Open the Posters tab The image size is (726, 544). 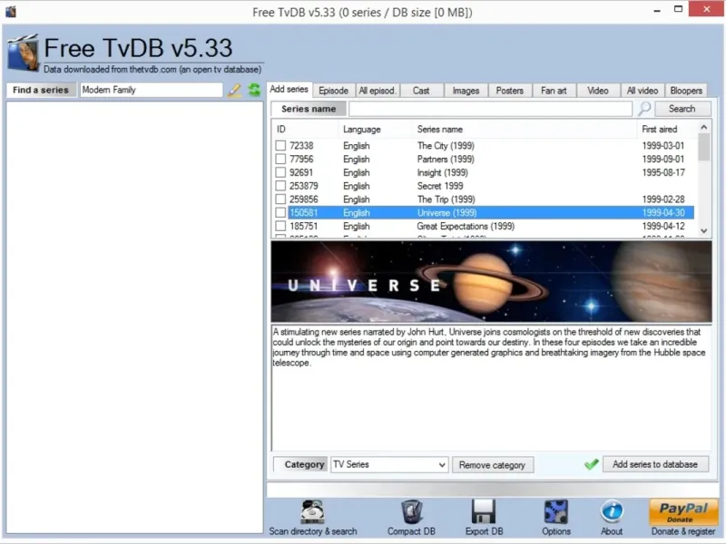pyautogui.click(x=510, y=91)
